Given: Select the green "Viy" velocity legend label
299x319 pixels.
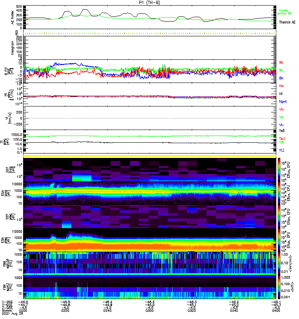Looking at the screenshot, I should click(x=281, y=117).
